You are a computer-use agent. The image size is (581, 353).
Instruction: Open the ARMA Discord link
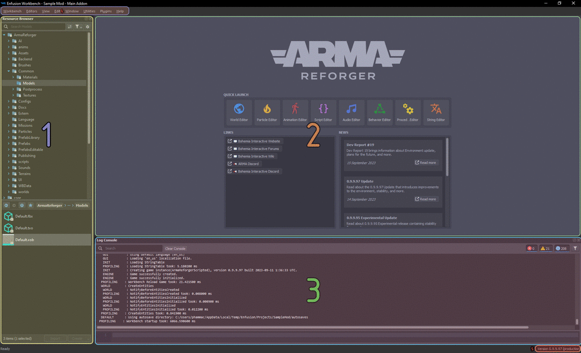coord(248,163)
